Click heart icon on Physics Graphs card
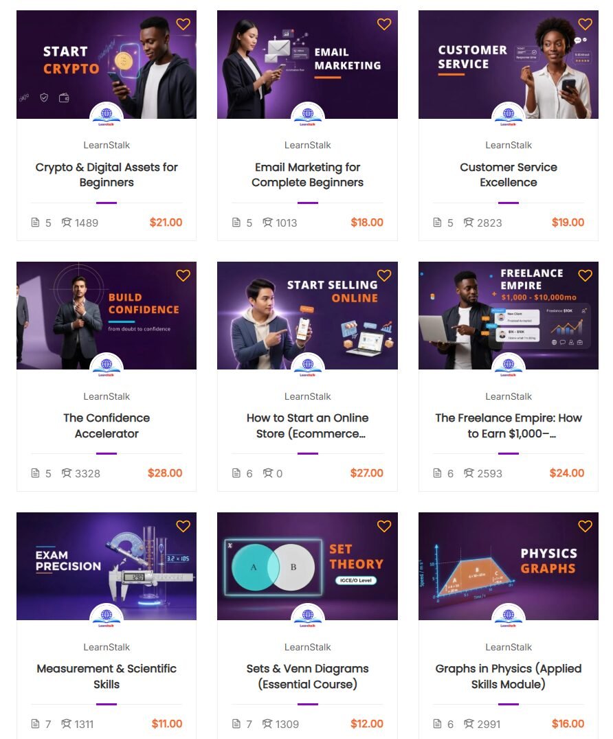The height and width of the screenshot is (739, 613). coord(585,526)
